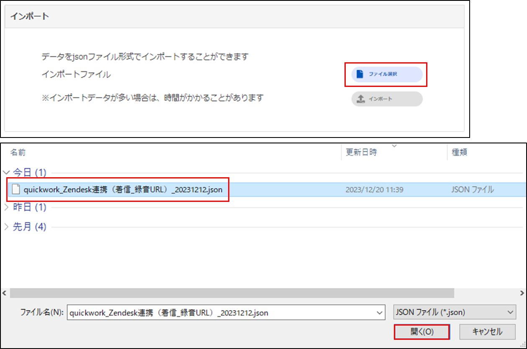
Task: Click the JSON file icon beside quickwork_Zendesk連携
Action: pyautogui.click(x=16, y=190)
